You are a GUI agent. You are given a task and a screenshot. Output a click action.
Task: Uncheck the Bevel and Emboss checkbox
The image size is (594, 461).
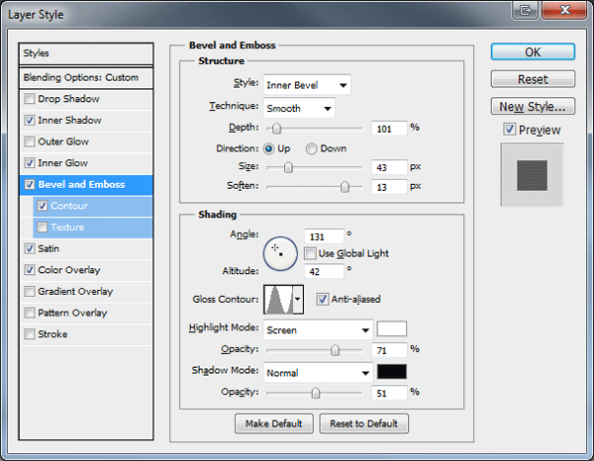click(x=29, y=184)
